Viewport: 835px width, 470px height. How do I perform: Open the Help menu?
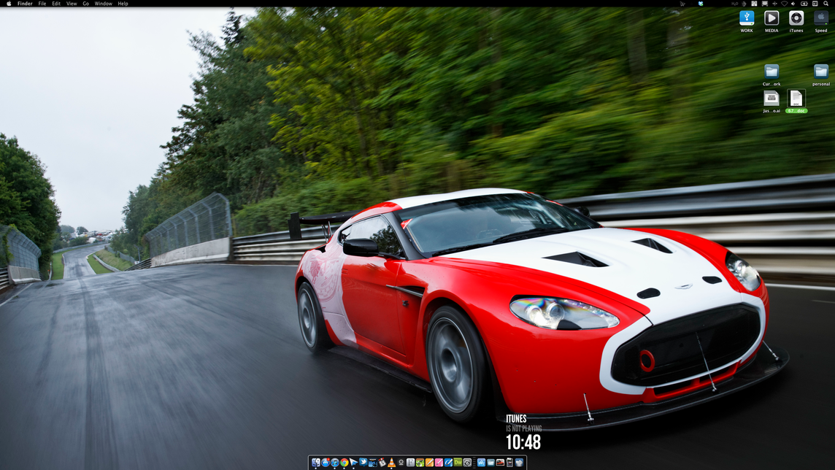pos(123,3)
